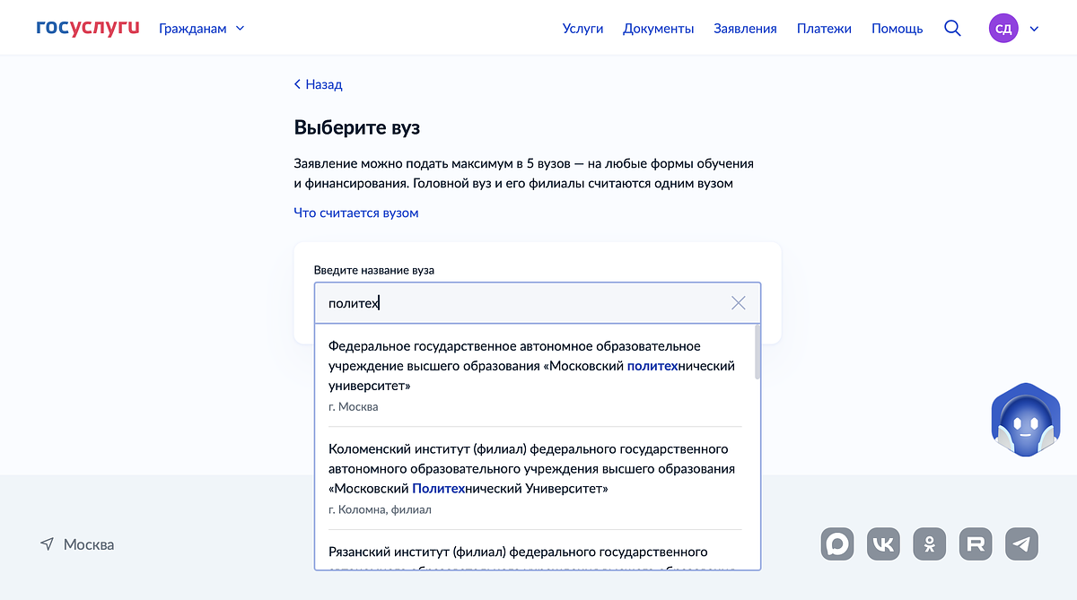Expand the profile menu chevron
This screenshot has width=1077, height=600.
pos(1034,29)
